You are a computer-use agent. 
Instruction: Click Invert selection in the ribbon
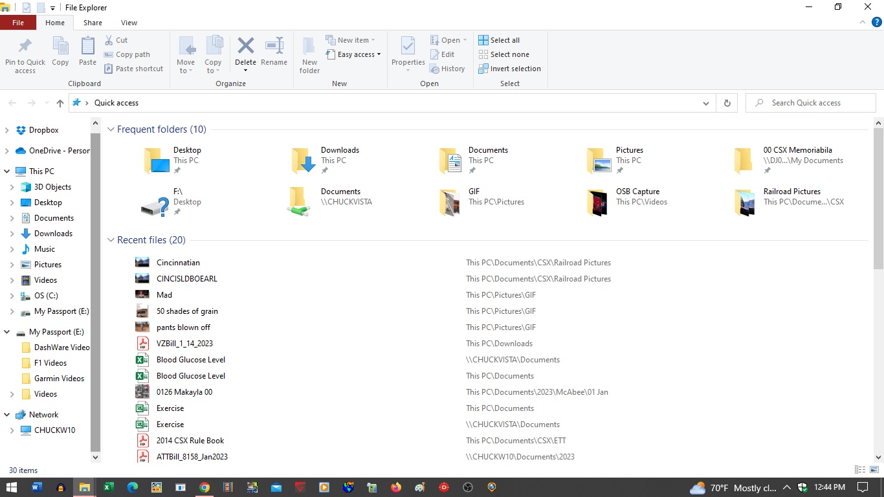(509, 69)
